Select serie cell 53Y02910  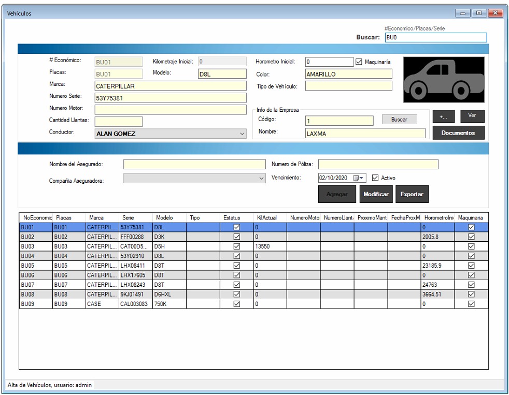point(136,256)
